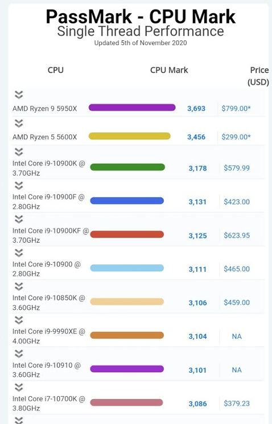Click the CPU column header

tap(56, 70)
